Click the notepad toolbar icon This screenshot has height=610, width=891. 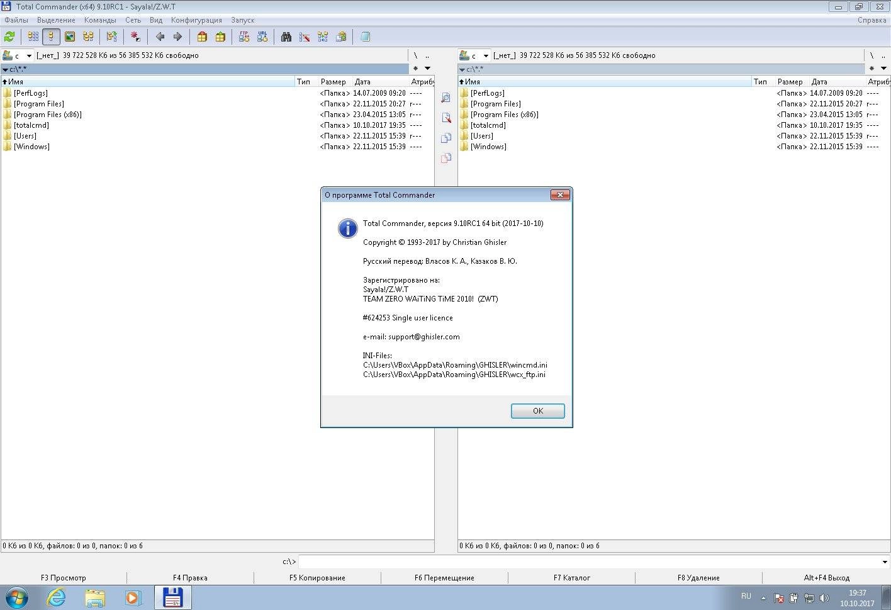click(365, 37)
